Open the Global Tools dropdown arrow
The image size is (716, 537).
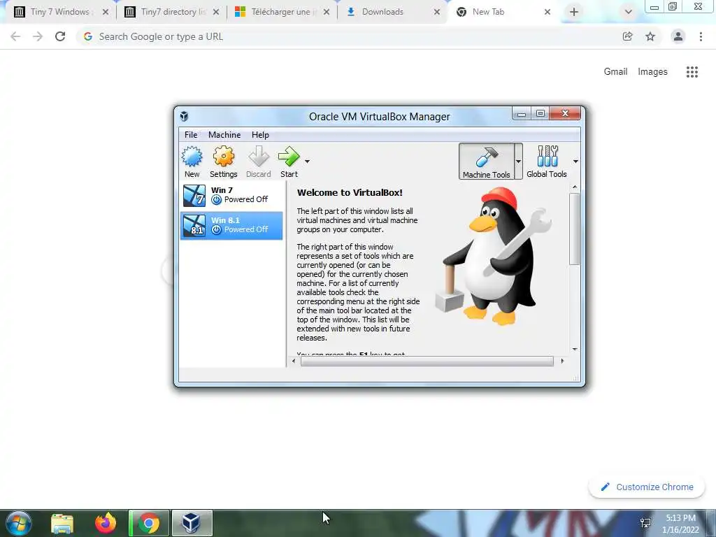(x=575, y=162)
